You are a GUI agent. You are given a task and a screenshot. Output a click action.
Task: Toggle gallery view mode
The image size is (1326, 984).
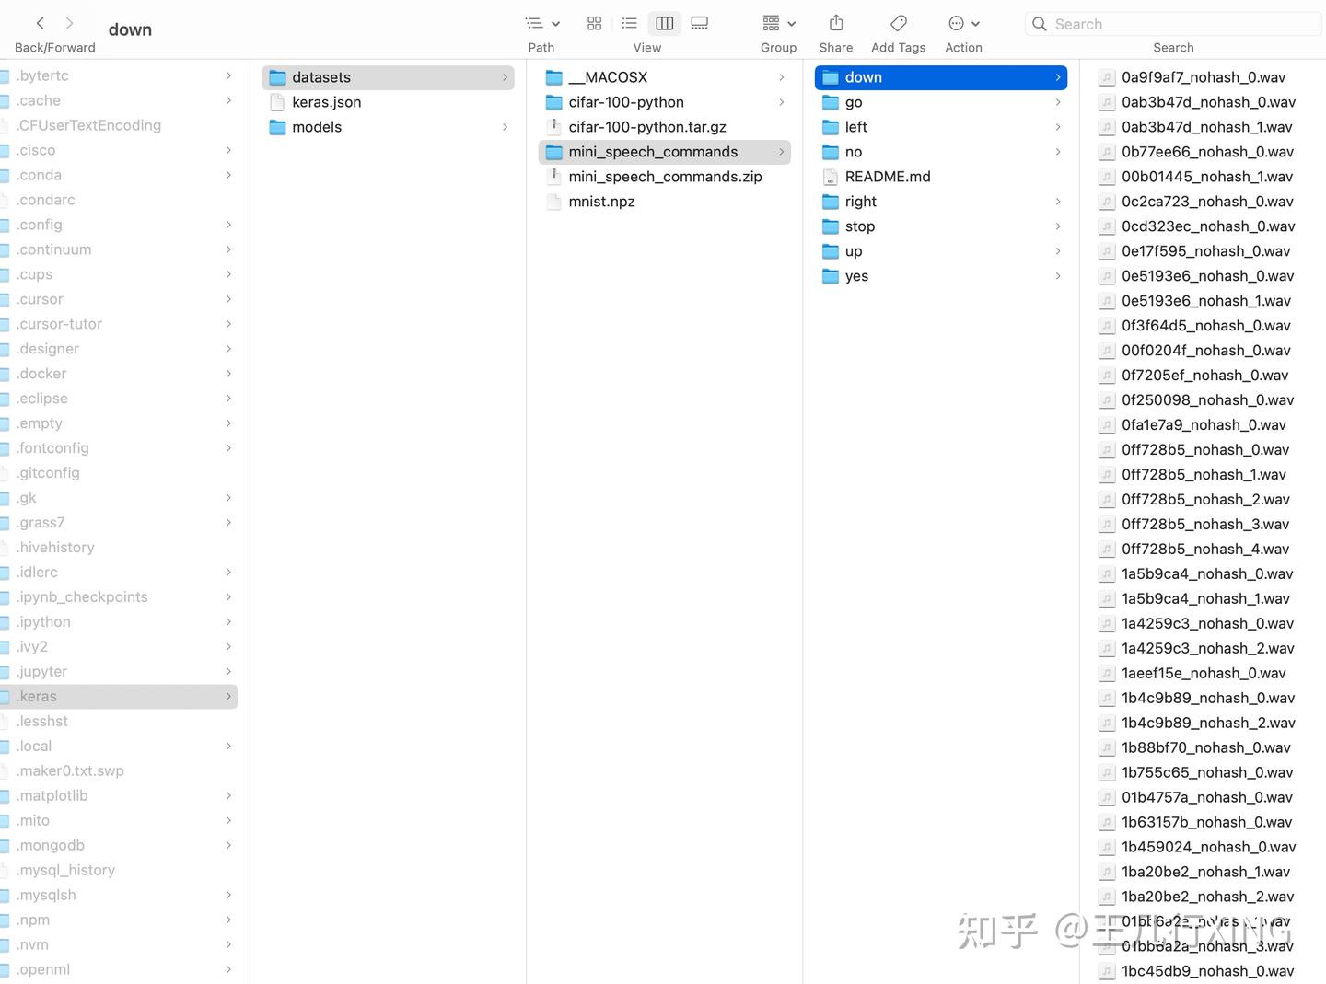pyautogui.click(x=700, y=23)
